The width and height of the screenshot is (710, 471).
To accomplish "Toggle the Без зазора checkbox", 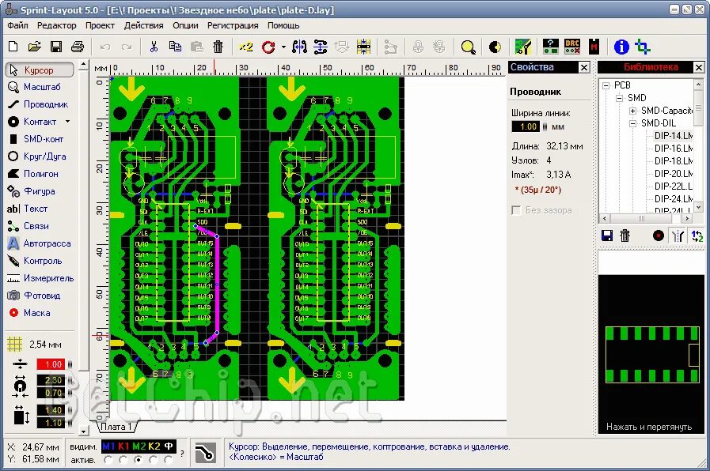I will [516, 209].
